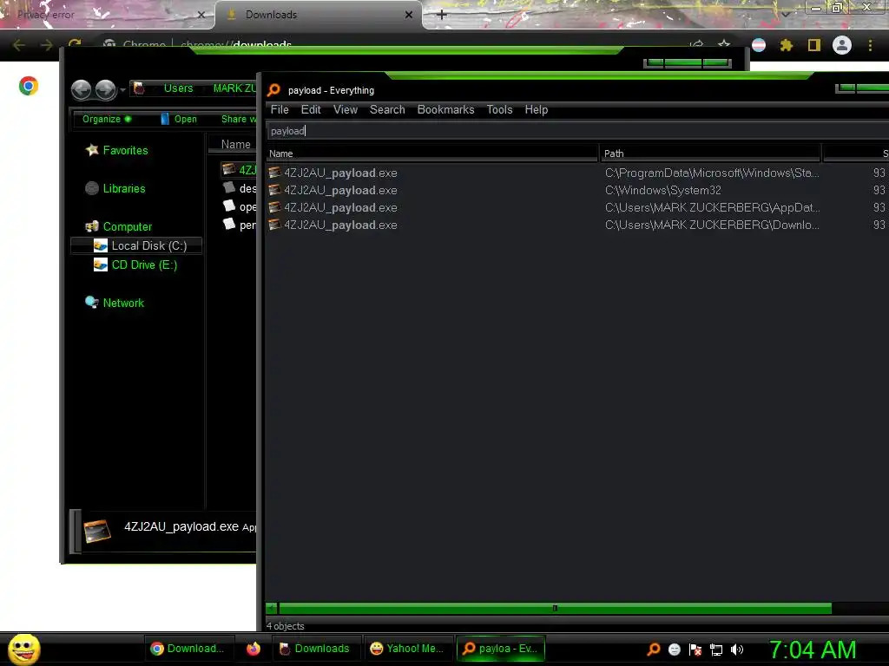The height and width of the screenshot is (666, 889).
Task: Open the Organize dropdown in Explorer
Action: [107, 119]
